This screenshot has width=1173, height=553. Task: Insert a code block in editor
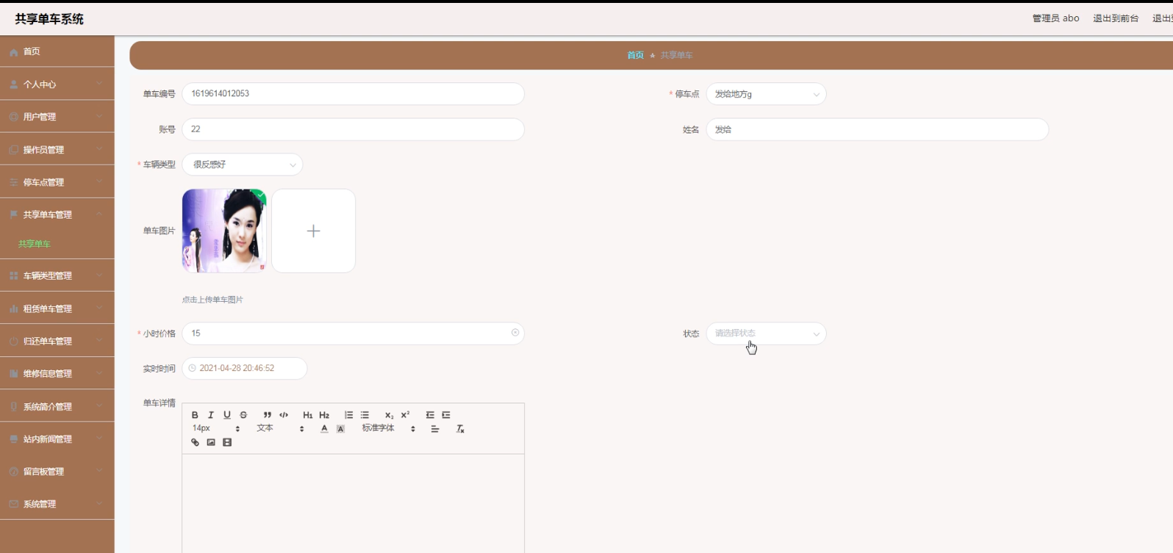point(284,415)
